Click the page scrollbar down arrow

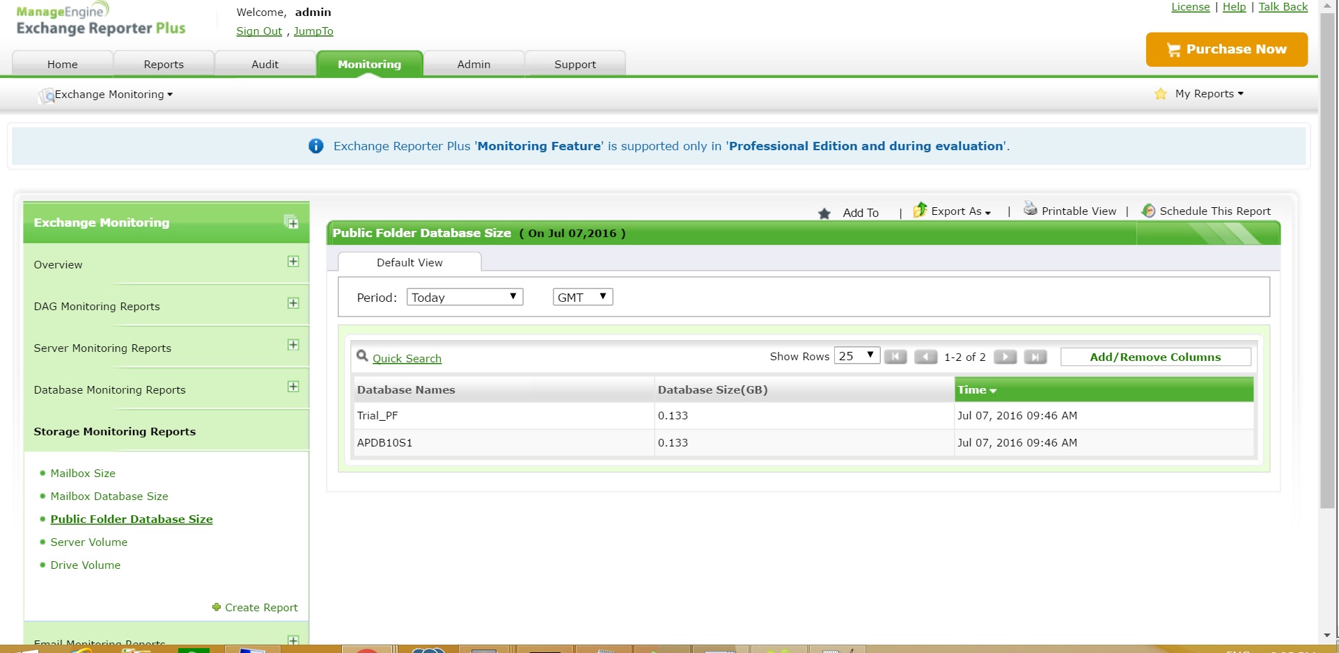pos(1327,635)
